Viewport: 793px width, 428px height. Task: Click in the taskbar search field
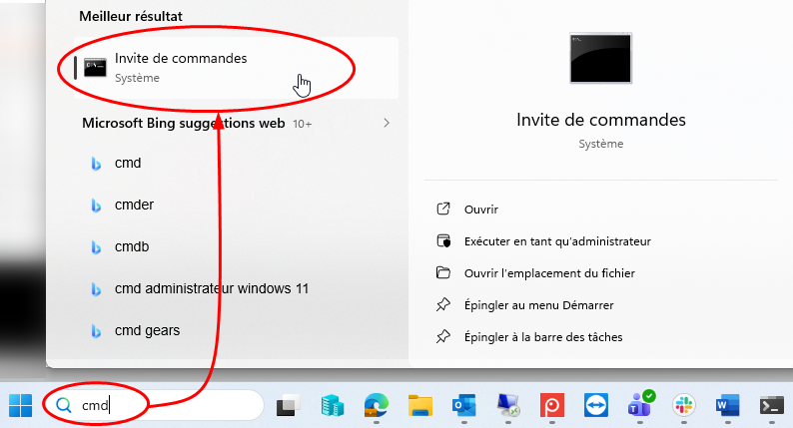click(x=170, y=405)
